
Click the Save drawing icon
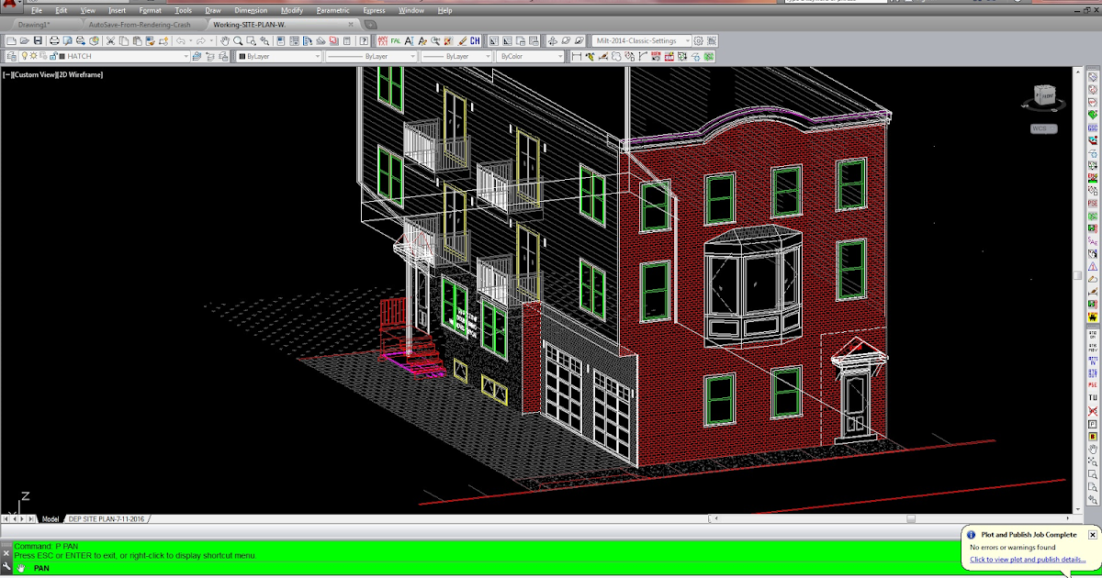coord(39,40)
